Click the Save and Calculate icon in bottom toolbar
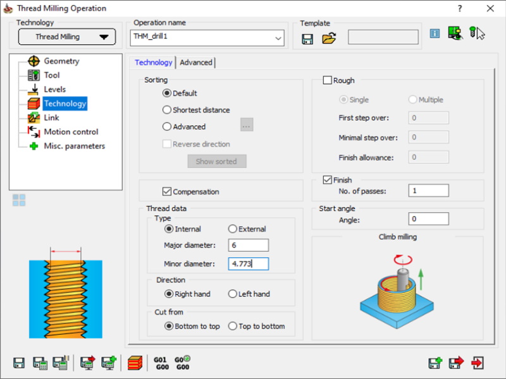The image size is (506, 379). 40,363
